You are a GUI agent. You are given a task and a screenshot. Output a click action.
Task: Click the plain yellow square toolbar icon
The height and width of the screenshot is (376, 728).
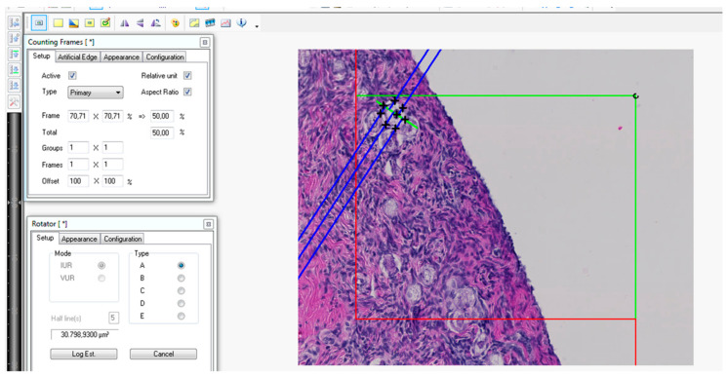(58, 22)
